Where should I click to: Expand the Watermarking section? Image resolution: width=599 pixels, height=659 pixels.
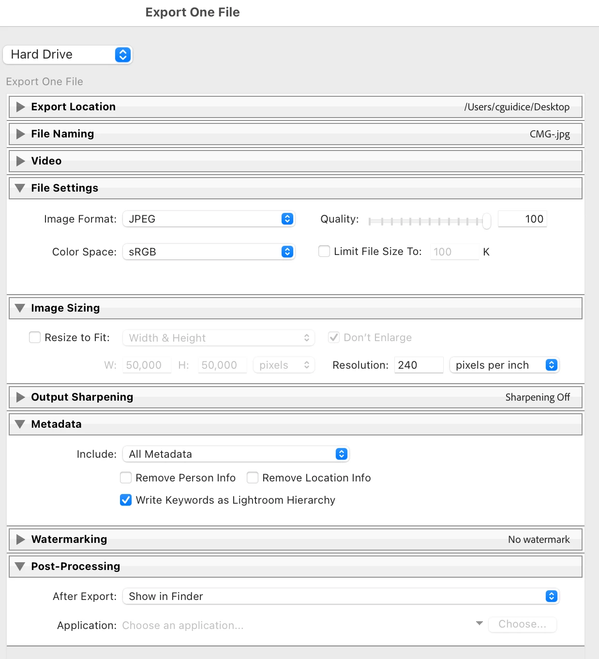(20, 539)
